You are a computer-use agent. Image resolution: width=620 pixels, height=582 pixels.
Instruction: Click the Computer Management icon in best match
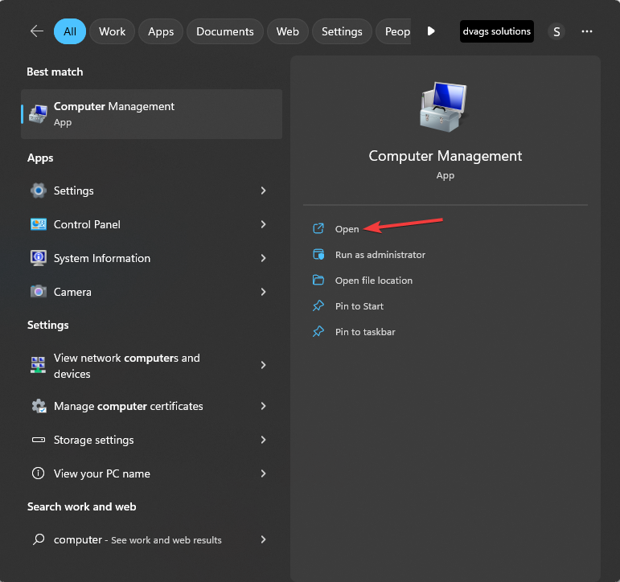pos(39,114)
